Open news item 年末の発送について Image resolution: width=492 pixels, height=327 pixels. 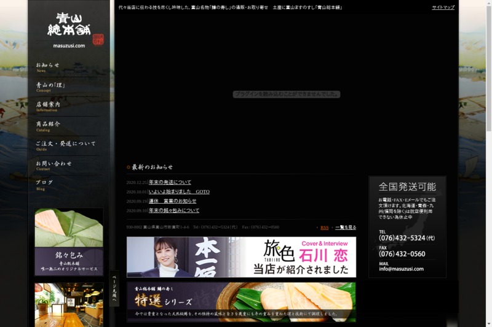170,182
